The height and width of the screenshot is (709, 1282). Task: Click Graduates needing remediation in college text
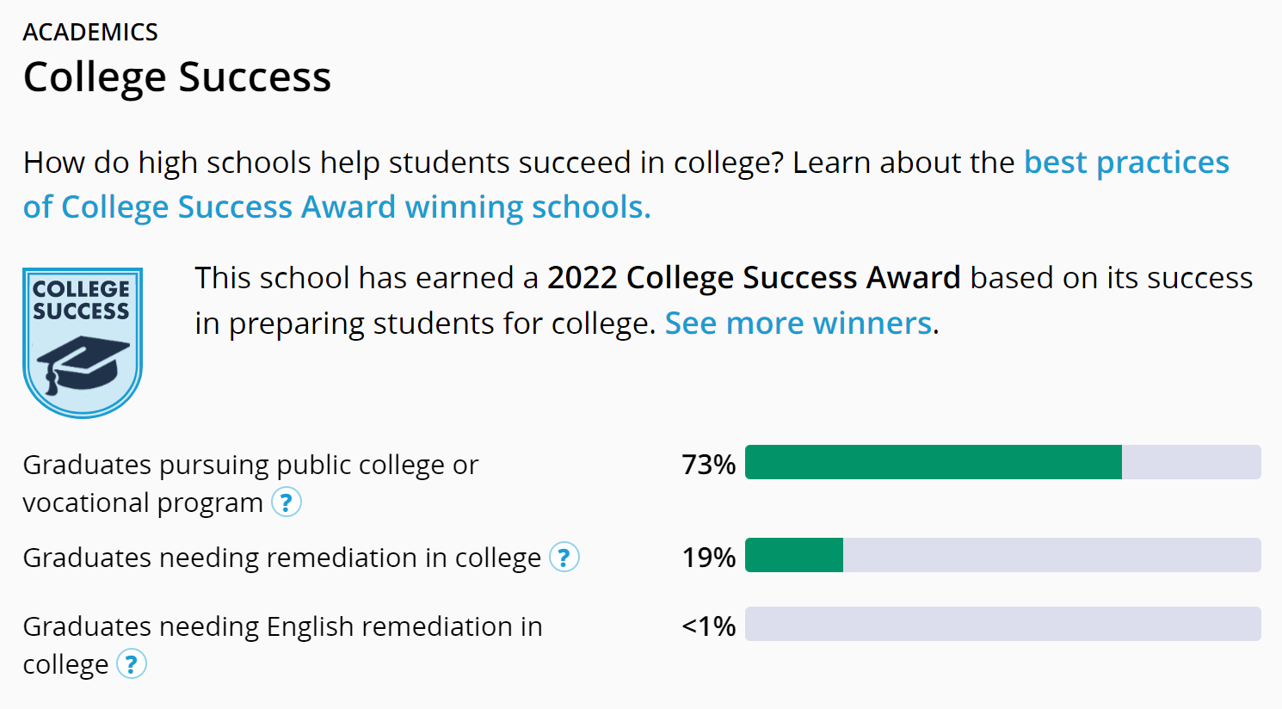tap(281, 558)
